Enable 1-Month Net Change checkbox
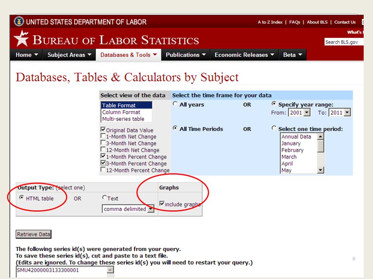 tap(103, 136)
